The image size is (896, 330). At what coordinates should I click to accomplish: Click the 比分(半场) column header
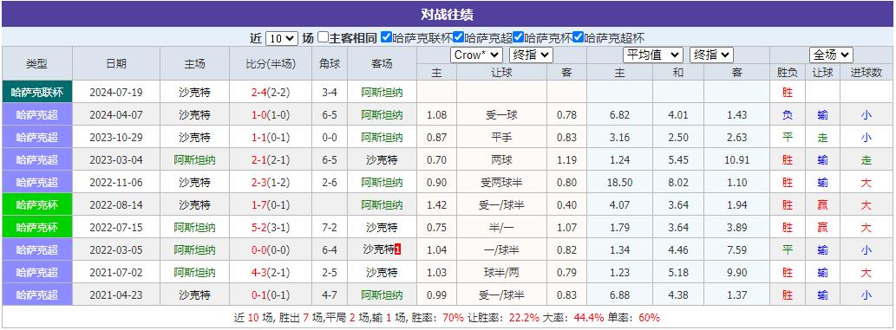pyautogui.click(x=271, y=63)
